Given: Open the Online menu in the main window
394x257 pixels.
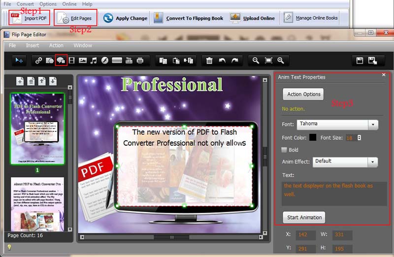Looking at the screenshot, I should 69,4.
